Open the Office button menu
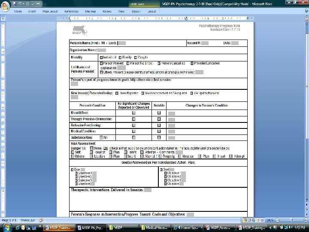This screenshot has height=232, width=309. (5, 6)
